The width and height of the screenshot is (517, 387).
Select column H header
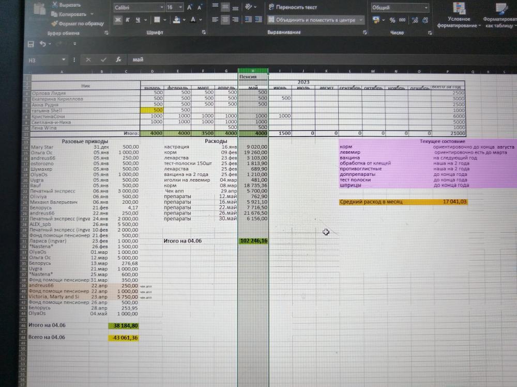(253, 71)
